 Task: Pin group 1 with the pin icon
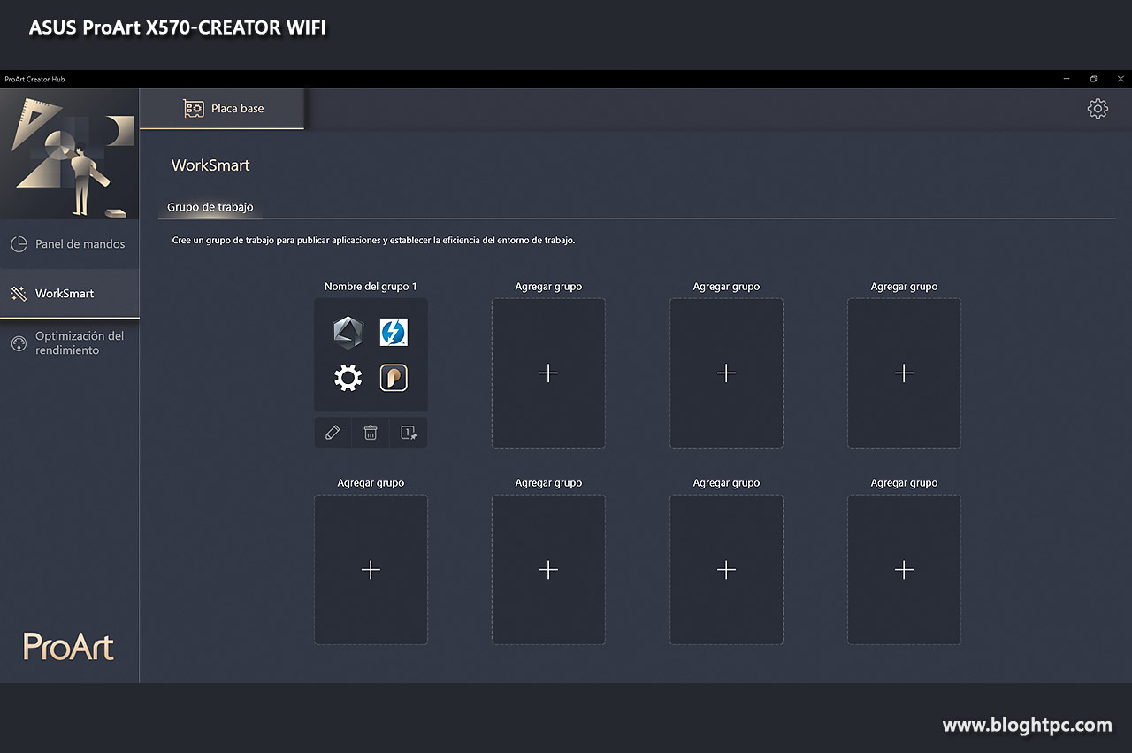[x=408, y=432]
